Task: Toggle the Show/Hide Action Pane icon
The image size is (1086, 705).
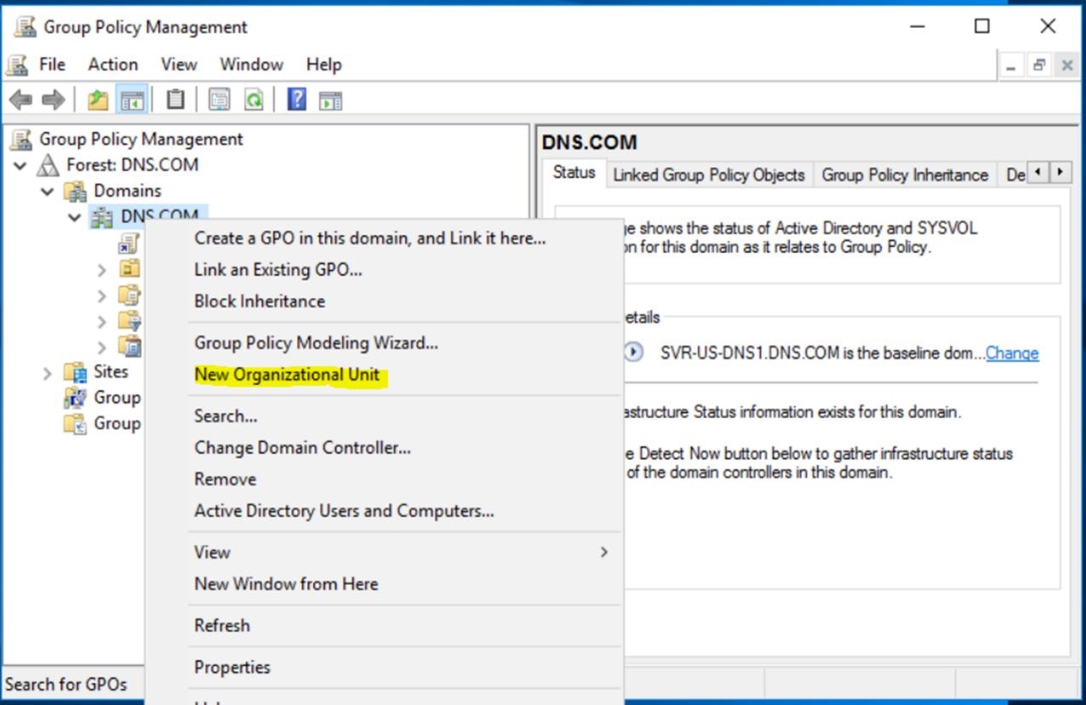Action: pyautogui.click(x=330, y=100)
